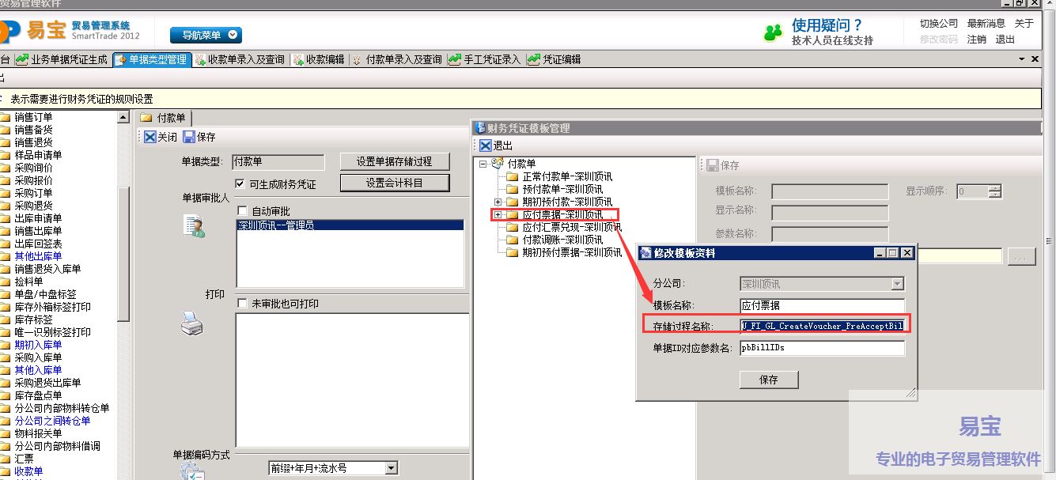This screenshot has width=1056, height=480.
Task: Click the save disk icon in 付款单 panel
Action: click(x=189, y=137)
